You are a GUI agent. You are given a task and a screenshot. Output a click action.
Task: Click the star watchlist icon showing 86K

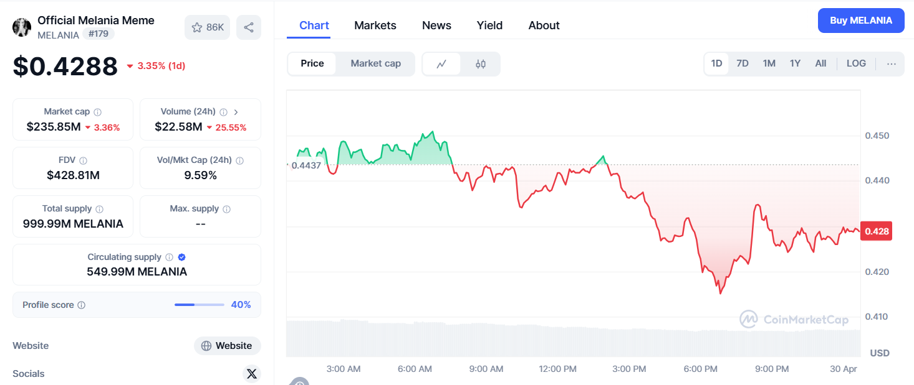[x=208, y=27]
